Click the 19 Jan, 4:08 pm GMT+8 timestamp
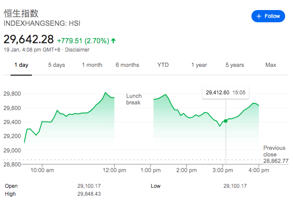Viewport: 293px width, 204px height. pyautogui.click(x=32, y=50)
